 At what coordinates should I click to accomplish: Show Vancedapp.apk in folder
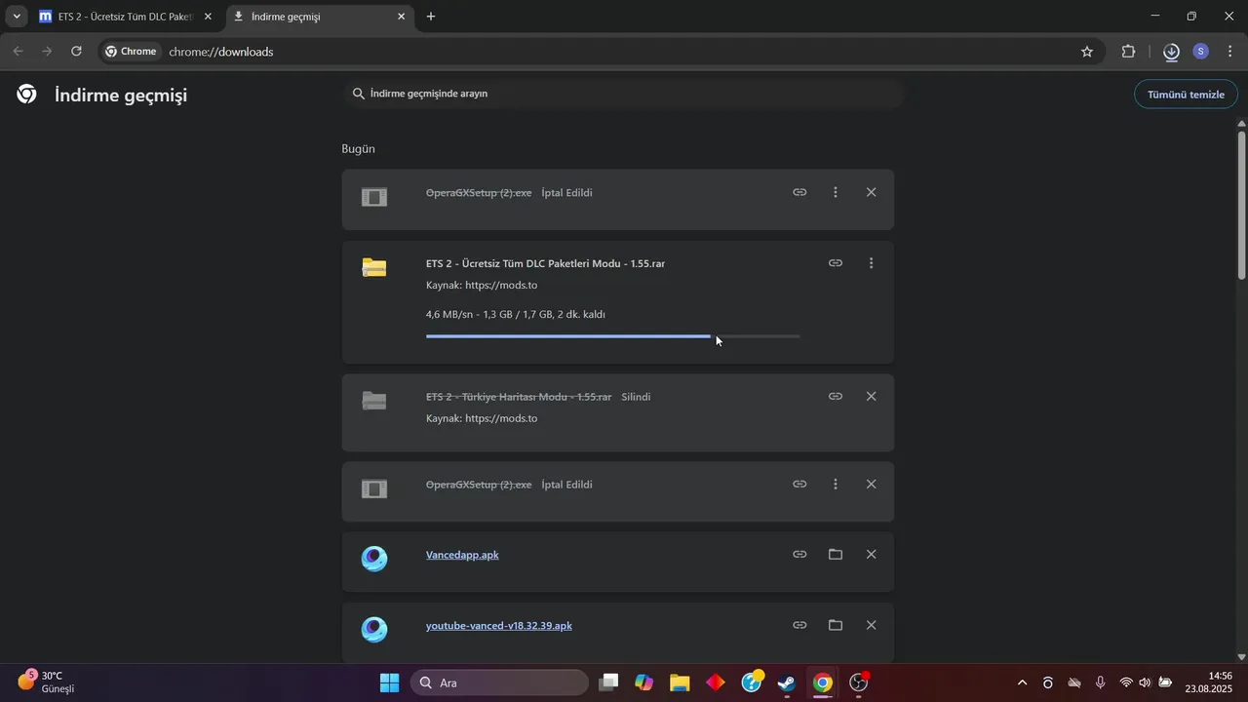tap(836, 555)
